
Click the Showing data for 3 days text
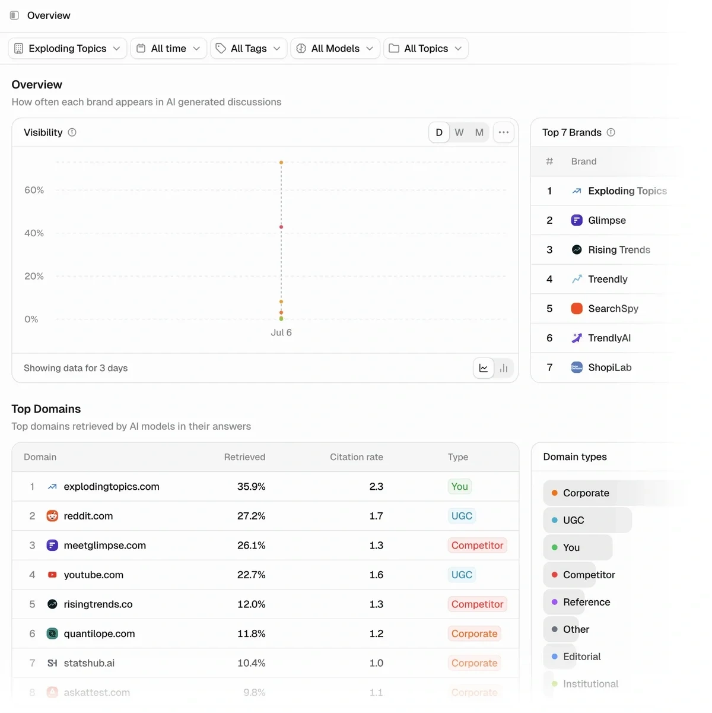pos(76,368)
